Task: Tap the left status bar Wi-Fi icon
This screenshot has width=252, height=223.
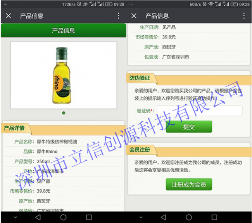Action: click(x=85, y=4)
